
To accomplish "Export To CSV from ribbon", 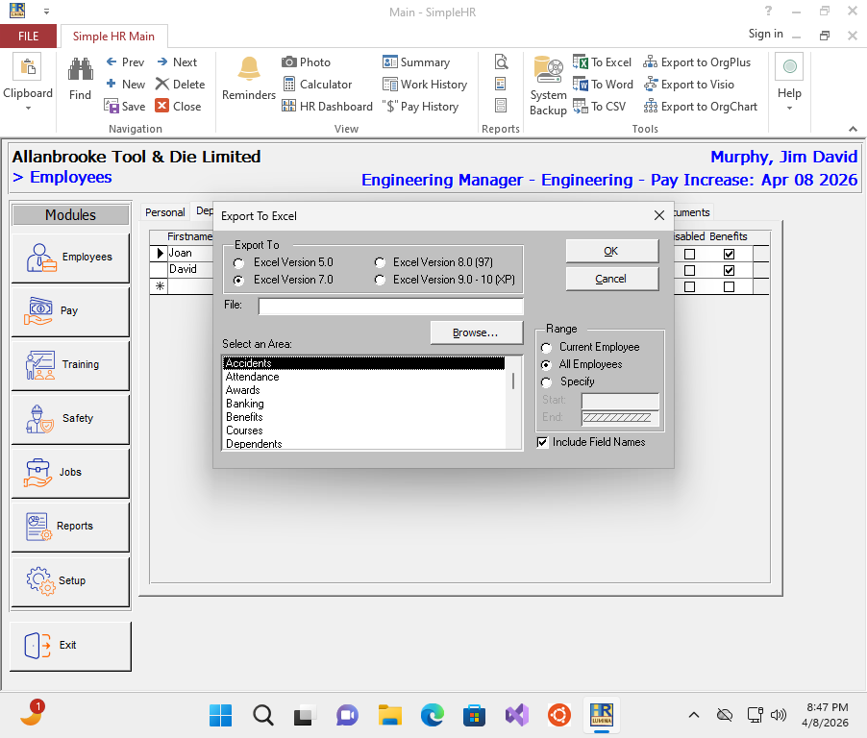I will [x=600, y=107].
